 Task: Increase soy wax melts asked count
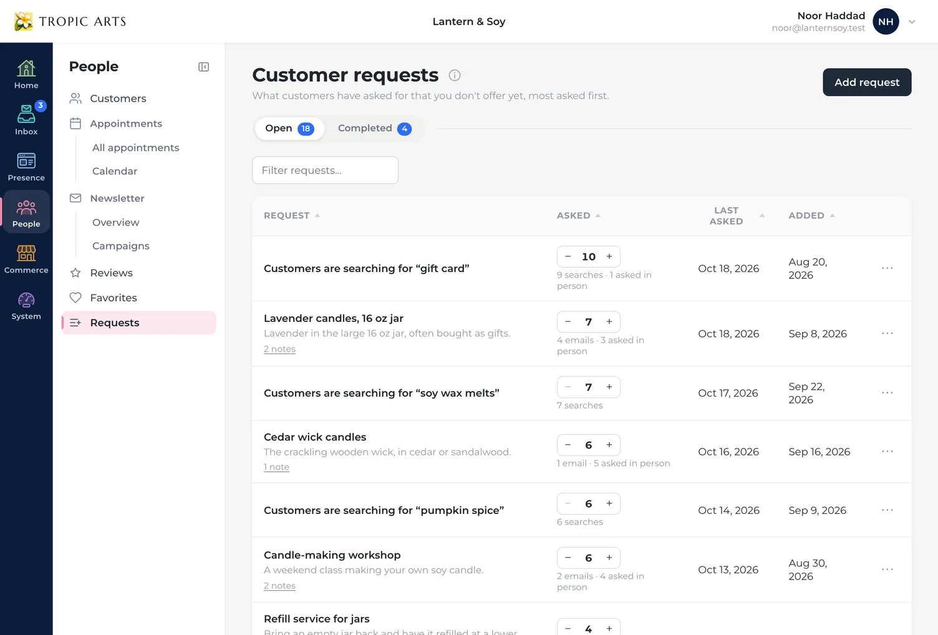tap(609, 387)
